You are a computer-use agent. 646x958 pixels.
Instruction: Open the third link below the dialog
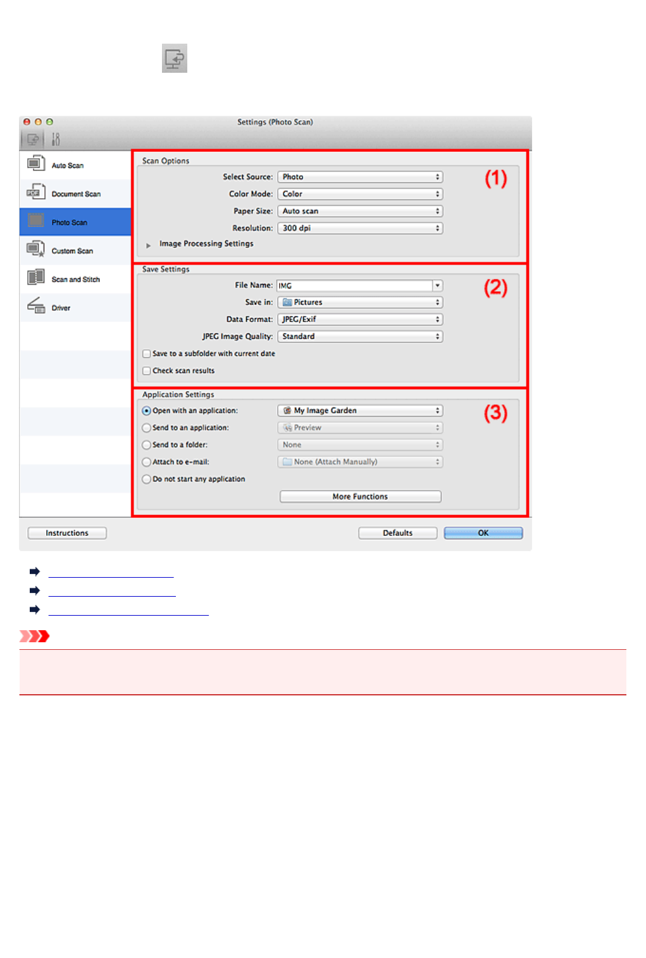128,611
